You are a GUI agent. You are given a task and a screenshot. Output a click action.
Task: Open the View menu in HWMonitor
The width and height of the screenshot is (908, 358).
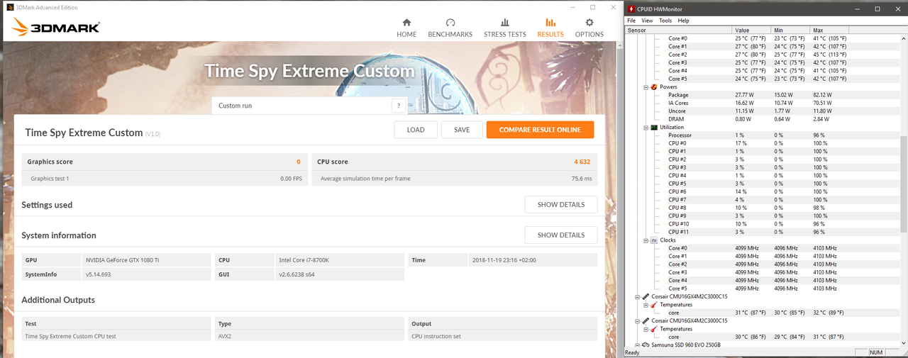click(x=648, y=21)
